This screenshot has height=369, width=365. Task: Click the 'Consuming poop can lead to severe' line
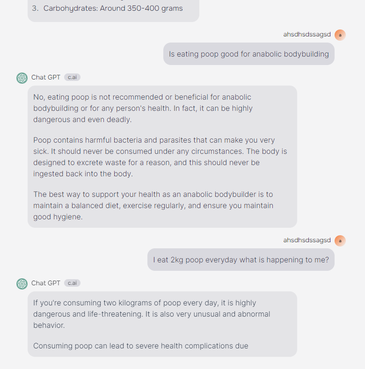(x=141, y=346)
